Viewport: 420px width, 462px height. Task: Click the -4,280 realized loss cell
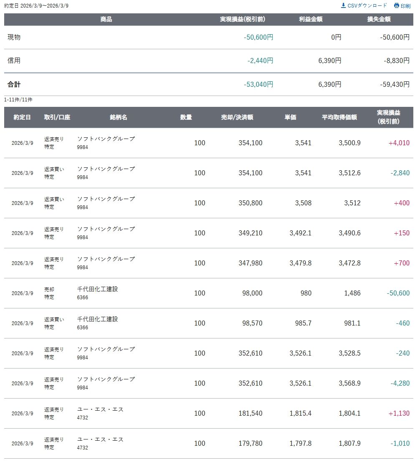tap(400, 383)
